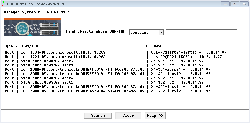Click the WWN/IQN column header
This screenshot has width=250, height=123.
click(30, 46)
